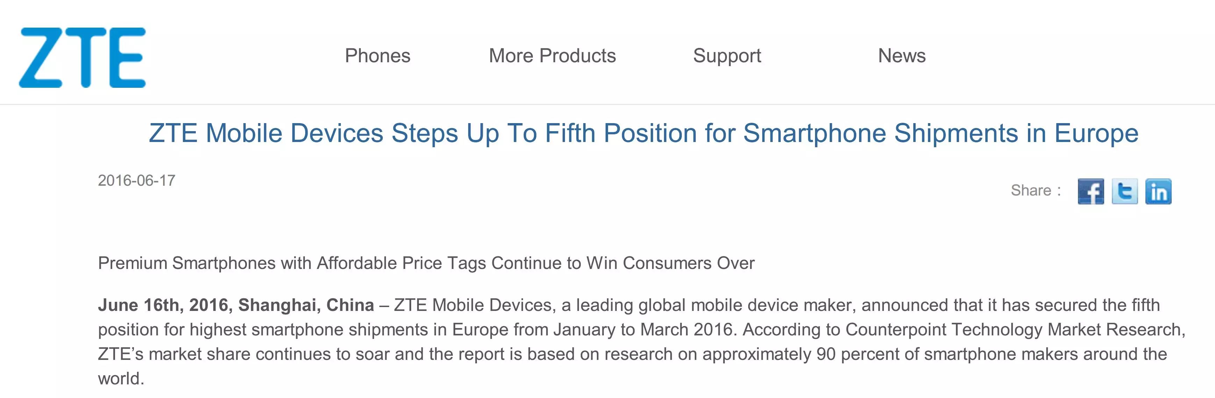Image resolution: width=1215 pixels, height=398 pixels.
Task: Open the News section
Action: [x=902, y=56]
